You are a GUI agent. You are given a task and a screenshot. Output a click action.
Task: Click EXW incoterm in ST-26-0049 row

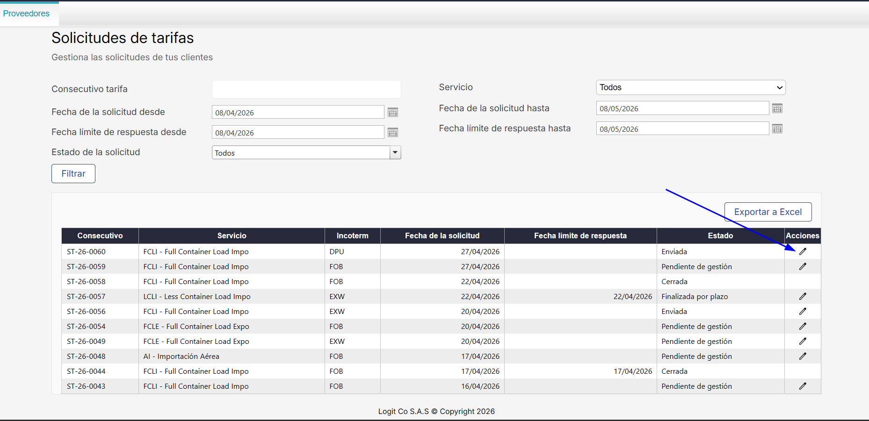(353, 341)
